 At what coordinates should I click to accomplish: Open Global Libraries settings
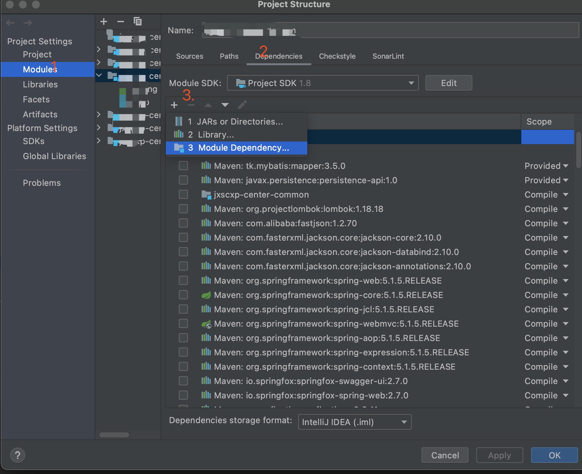pyautogui.click(x=54, y=156)
